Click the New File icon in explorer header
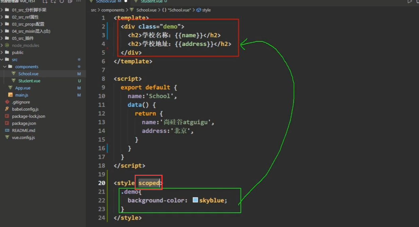 tap(45, 1)
